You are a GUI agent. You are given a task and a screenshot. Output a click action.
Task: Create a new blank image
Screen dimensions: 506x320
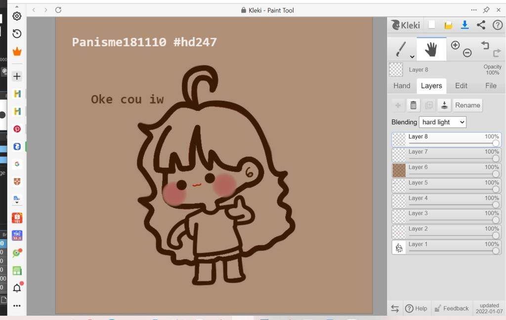[x=432, y=25]
